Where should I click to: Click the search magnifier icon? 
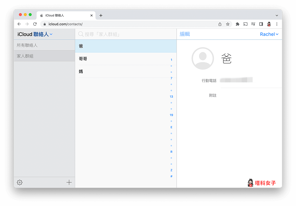click(x=81, y=34)
